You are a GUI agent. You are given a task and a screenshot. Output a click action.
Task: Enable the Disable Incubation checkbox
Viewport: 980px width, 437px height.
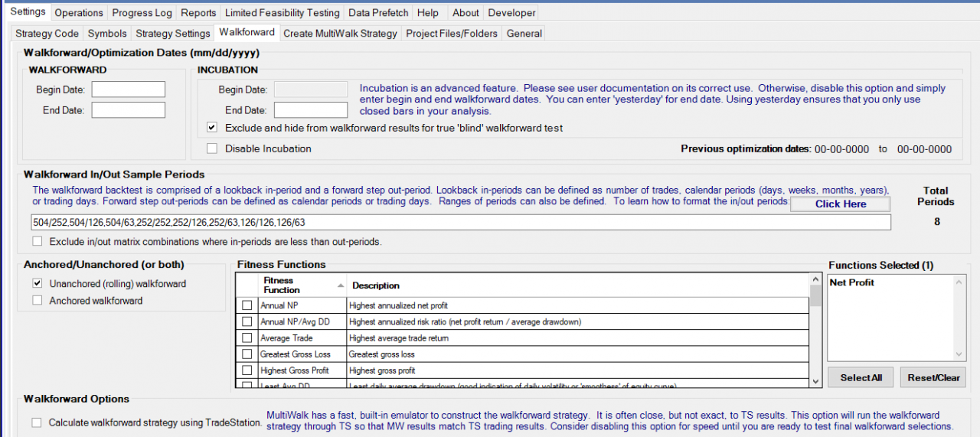(212, 148)
